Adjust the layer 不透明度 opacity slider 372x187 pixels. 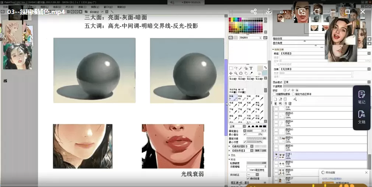[x=327, y=86]
